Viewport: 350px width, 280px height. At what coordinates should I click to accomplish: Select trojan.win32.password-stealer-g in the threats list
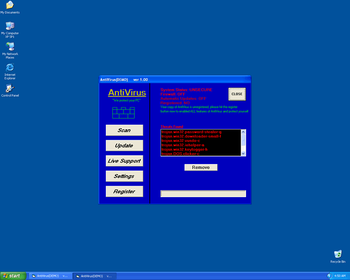[x=191, y=132]
